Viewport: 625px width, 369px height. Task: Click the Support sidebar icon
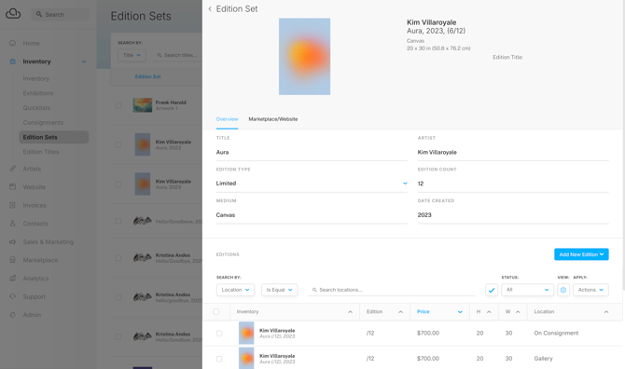(13, 296)
